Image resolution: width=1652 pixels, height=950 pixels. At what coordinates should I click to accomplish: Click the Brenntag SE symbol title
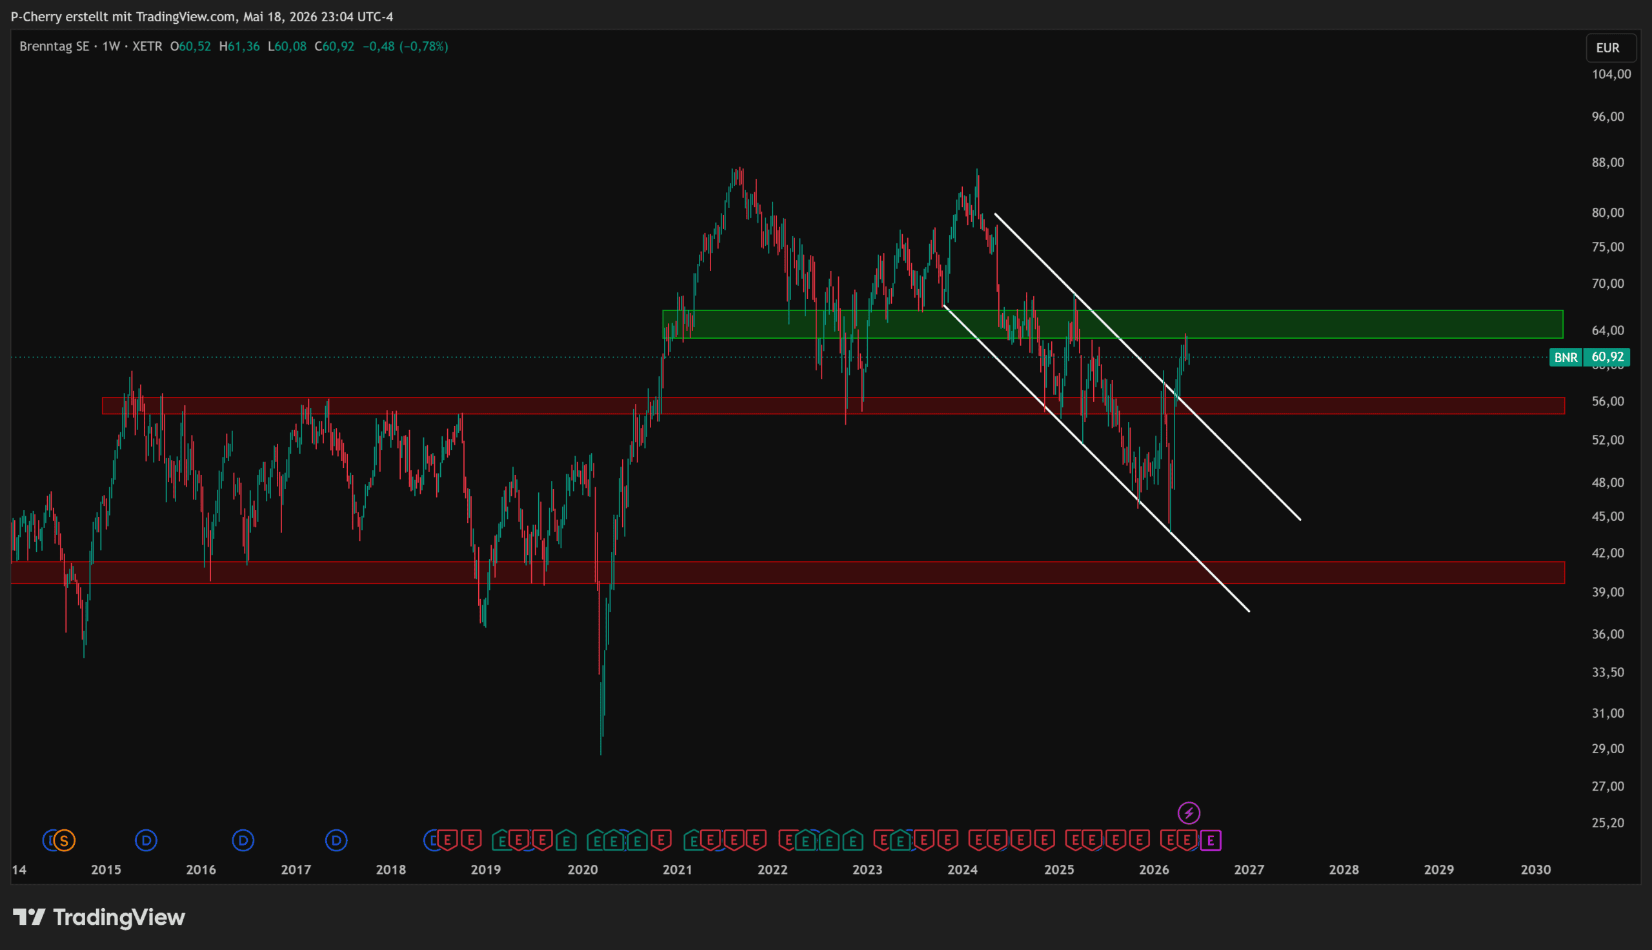pyautogui.click(x=54, y=46)
